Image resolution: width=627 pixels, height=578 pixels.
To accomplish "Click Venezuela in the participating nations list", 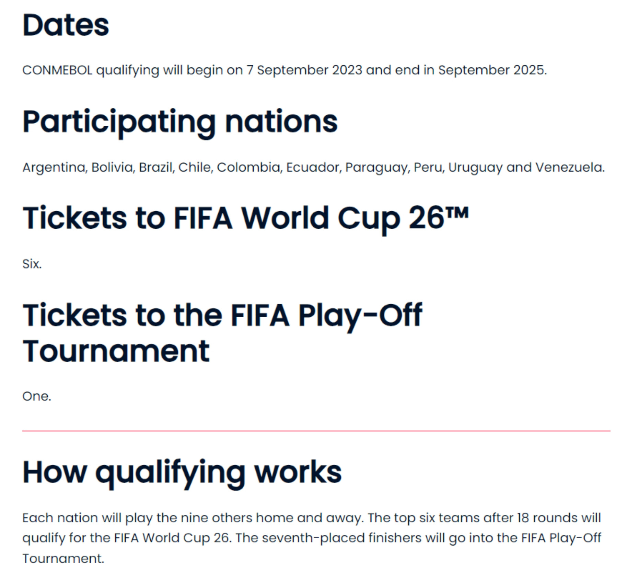I will [570, 167].
